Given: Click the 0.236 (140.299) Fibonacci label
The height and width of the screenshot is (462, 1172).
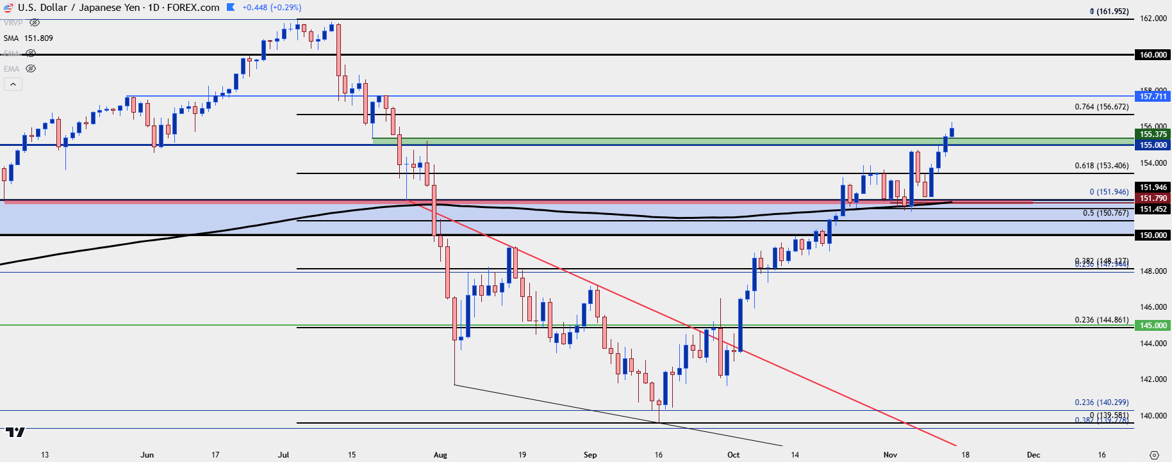Looking at the screenshot, I should (1102, 402).
